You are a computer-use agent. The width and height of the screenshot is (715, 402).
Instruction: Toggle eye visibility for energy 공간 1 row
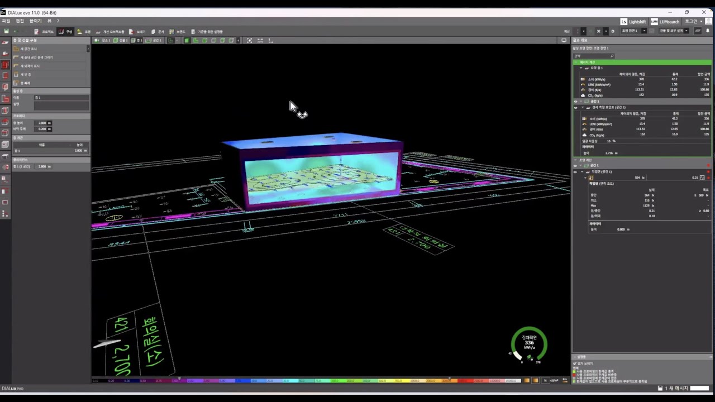pos(575,102)
